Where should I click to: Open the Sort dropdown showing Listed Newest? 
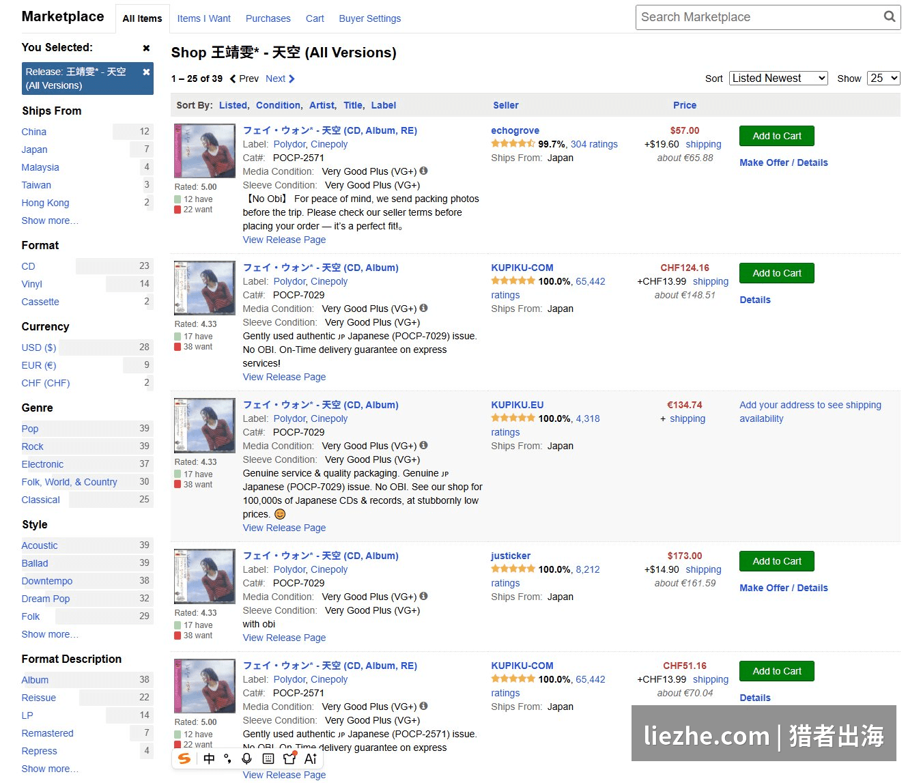tap(778, 79)
